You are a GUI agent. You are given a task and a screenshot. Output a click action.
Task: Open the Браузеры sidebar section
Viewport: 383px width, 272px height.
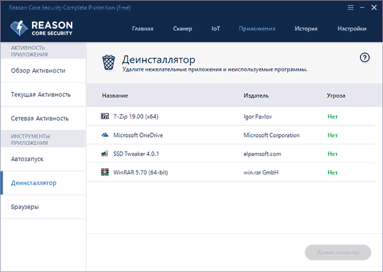[x=25, y=207]
